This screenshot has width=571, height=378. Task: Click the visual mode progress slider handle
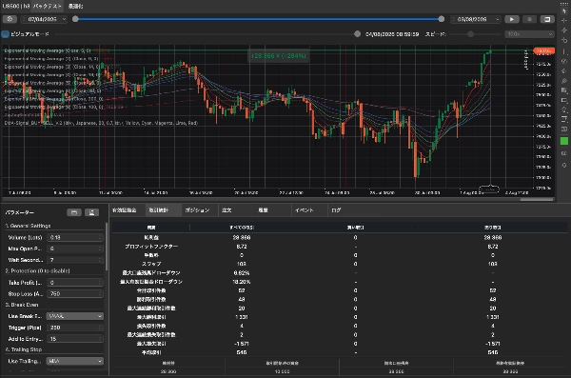point(357,34)
